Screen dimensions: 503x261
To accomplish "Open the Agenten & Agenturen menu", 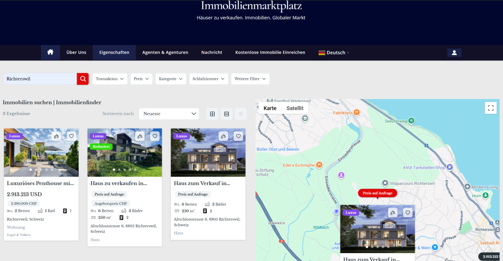I will tap(165, 52).
